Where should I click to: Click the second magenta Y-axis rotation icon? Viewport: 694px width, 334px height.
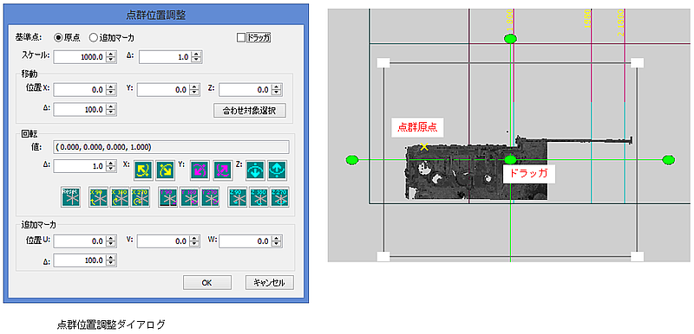(222, 170)
